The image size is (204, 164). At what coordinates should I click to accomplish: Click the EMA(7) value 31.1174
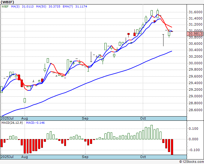(81, 7)
